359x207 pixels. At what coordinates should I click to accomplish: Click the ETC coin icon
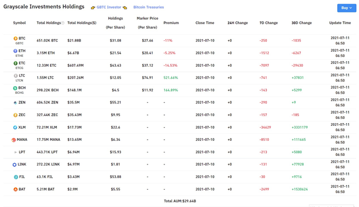point(16,63)
